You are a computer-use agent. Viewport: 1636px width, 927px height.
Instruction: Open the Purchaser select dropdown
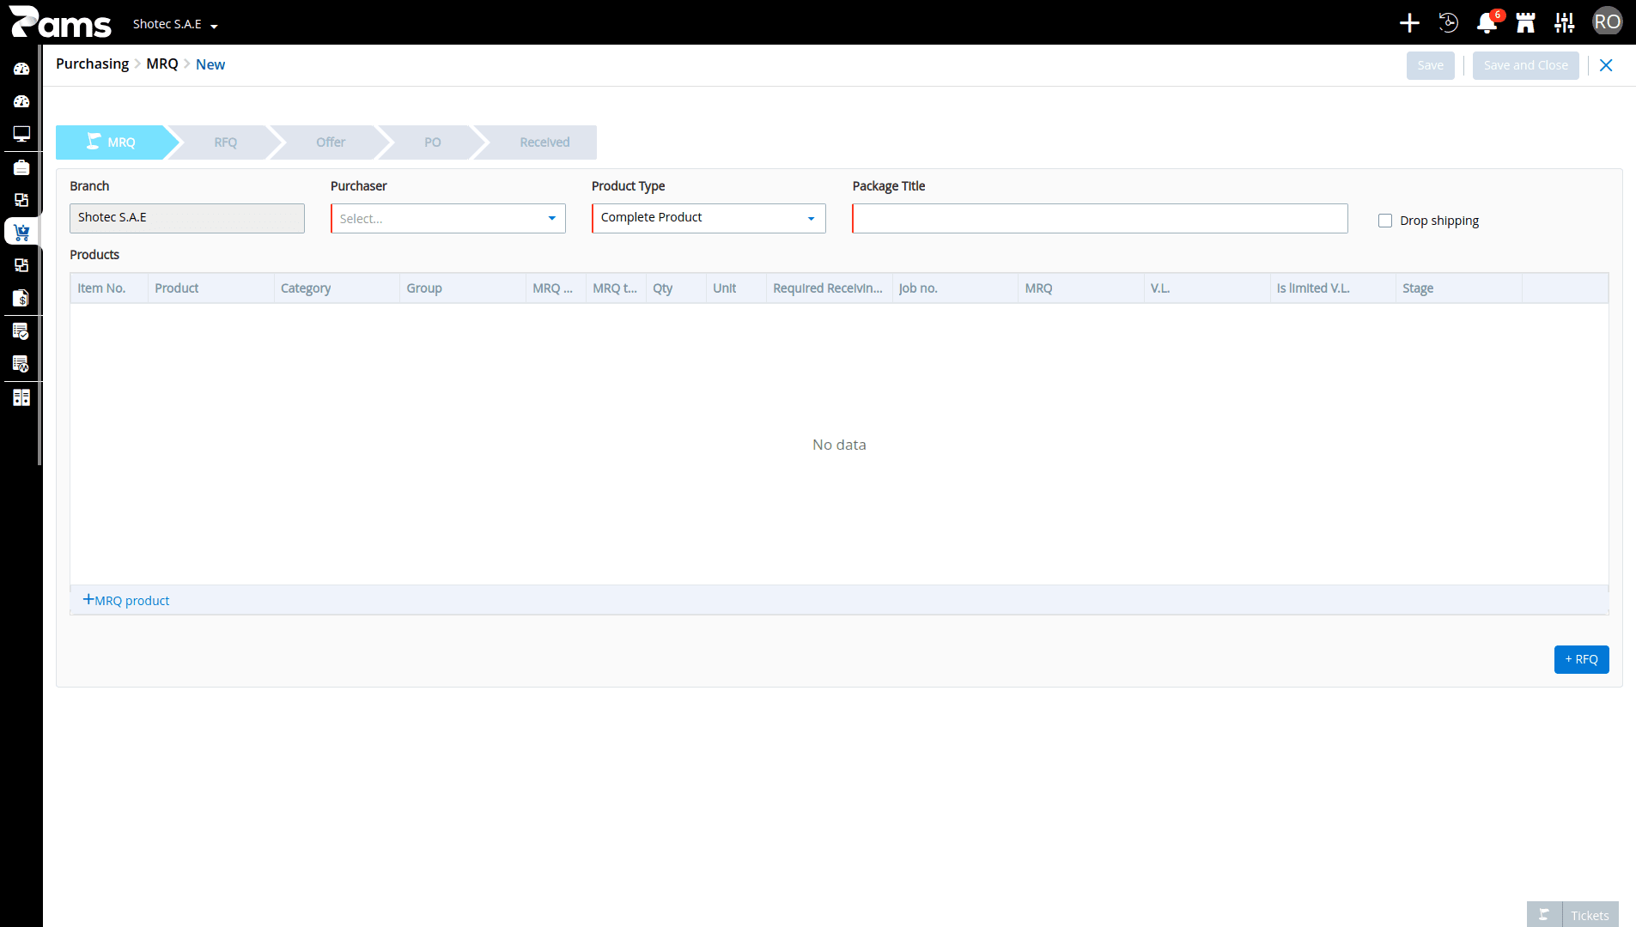point(448,218)
